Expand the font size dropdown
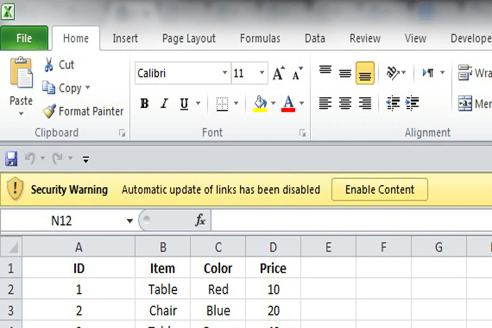This screenshot has width=492, height=328. pos(262,73)
